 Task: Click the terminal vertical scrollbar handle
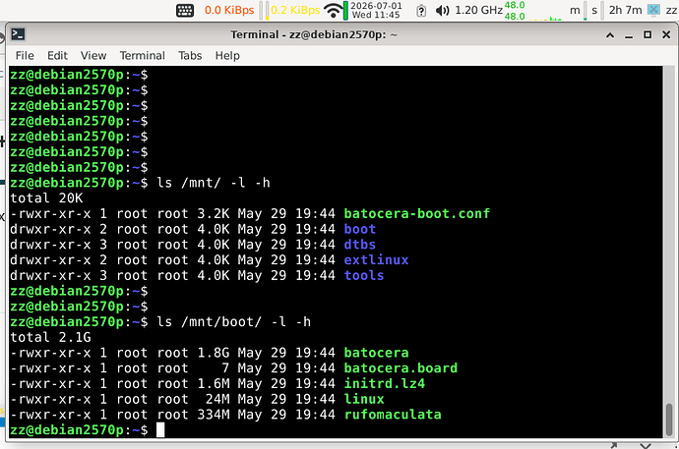[x=669, y=418]
